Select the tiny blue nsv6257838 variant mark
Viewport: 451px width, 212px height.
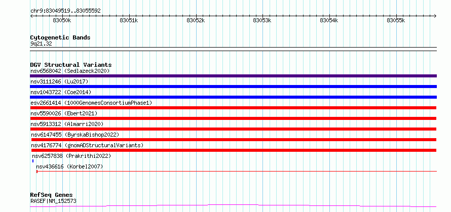click(x=33, y=161)
